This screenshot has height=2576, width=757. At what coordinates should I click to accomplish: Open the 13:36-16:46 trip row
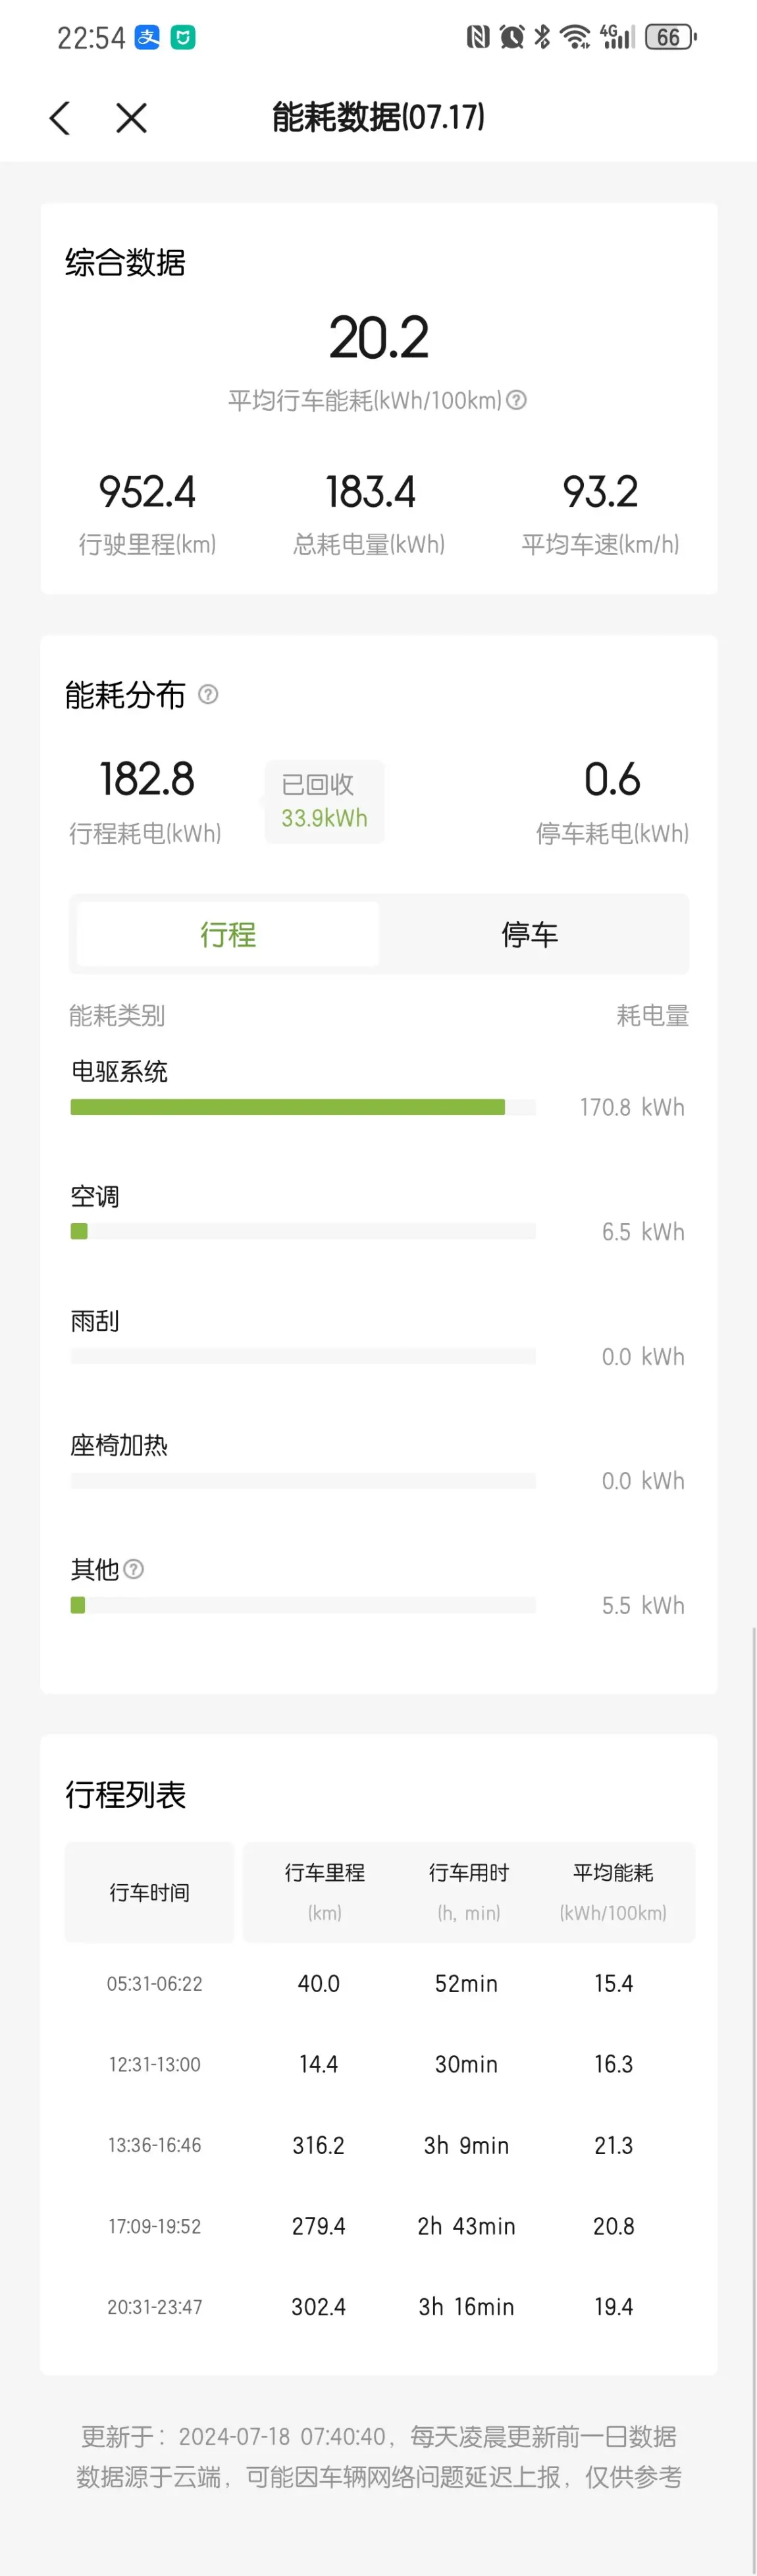[x=379, y=2145]
